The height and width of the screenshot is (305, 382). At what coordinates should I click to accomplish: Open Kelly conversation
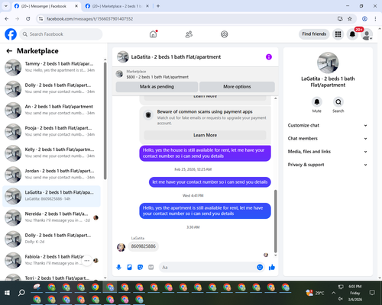tap(51, 153)
